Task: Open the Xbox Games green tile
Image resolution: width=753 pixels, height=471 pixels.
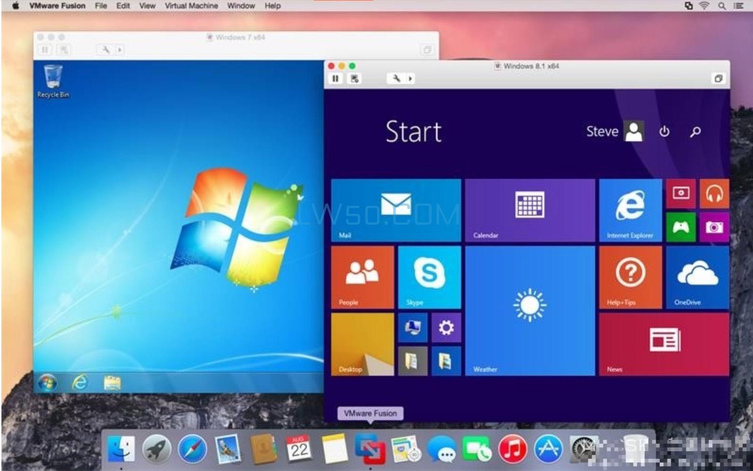Action: (681, 227)
